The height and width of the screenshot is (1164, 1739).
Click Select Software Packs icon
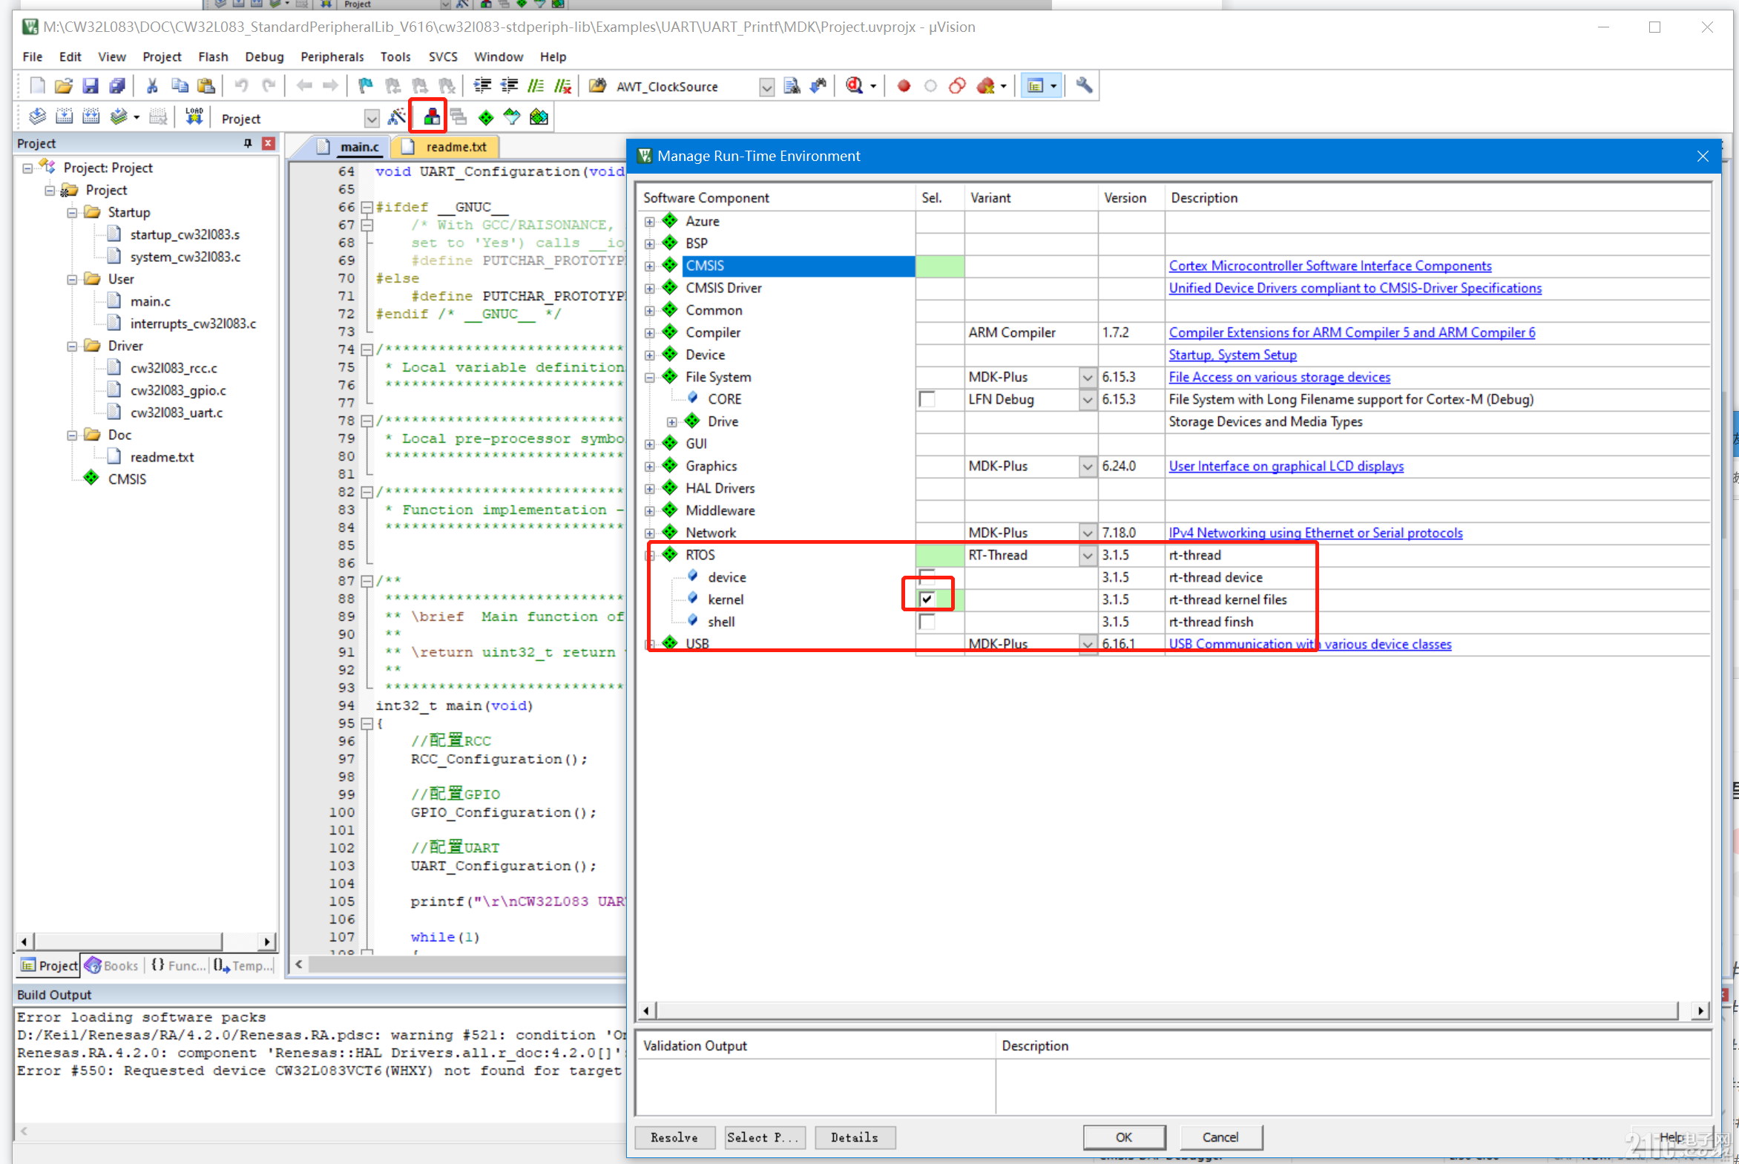(x=512, y=117)
